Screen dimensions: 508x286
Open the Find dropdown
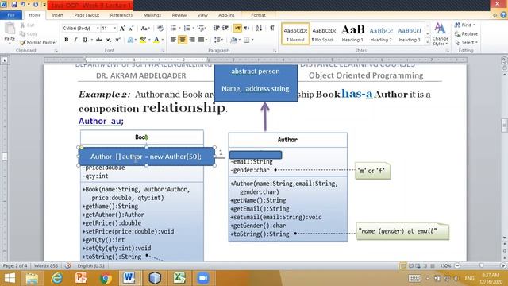(x=465, y=25)
